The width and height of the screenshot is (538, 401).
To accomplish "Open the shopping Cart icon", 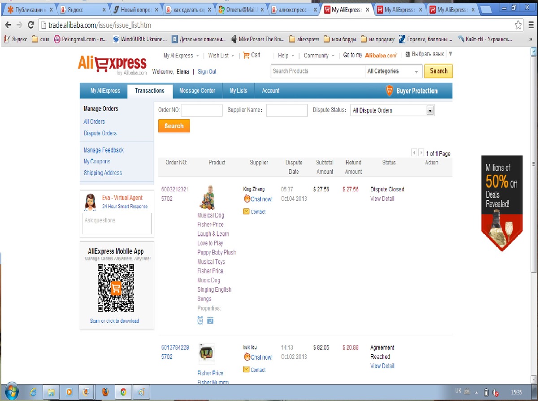I will tap(246, 55).
